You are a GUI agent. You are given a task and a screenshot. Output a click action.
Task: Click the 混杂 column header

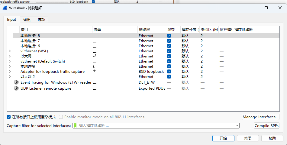coord(173,30)
